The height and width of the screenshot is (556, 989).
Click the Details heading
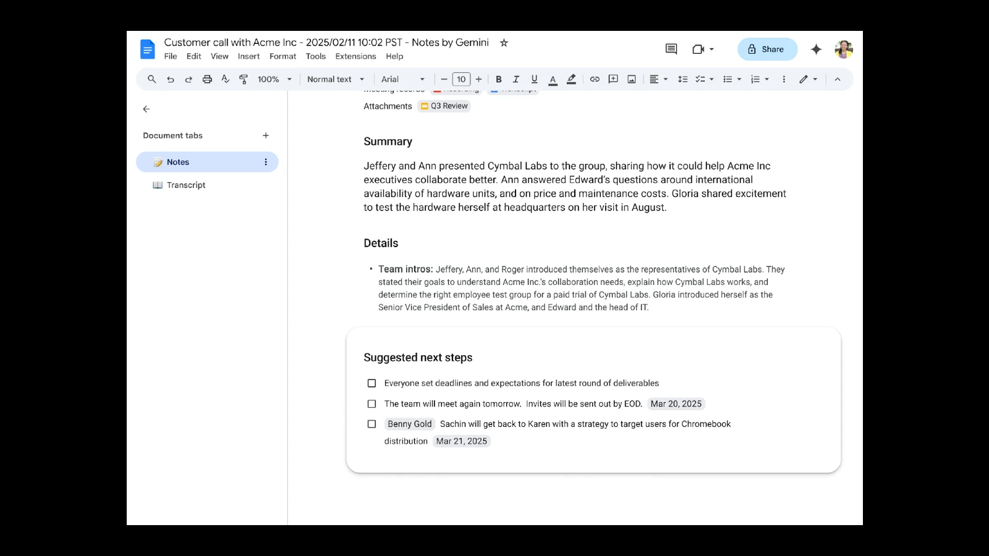(x=381, y=243)
